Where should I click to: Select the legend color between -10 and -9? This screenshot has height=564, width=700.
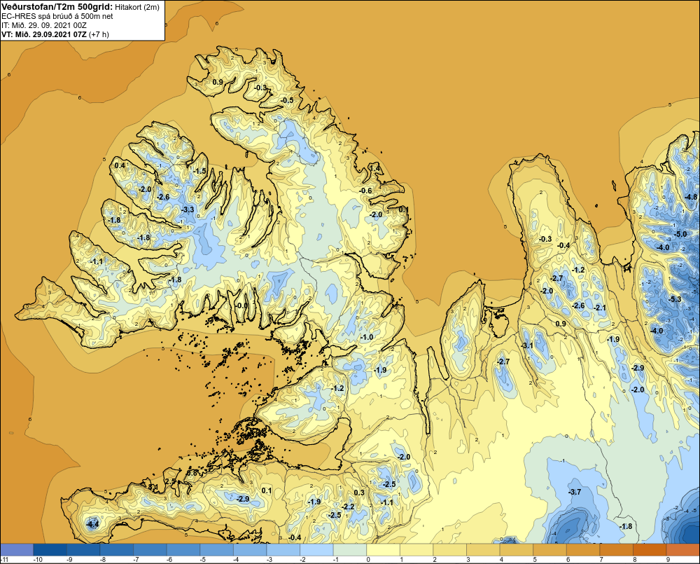tap(50, 549)
